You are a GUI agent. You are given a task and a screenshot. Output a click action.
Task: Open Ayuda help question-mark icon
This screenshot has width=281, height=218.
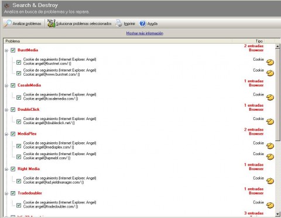click(x=143, y=23)
